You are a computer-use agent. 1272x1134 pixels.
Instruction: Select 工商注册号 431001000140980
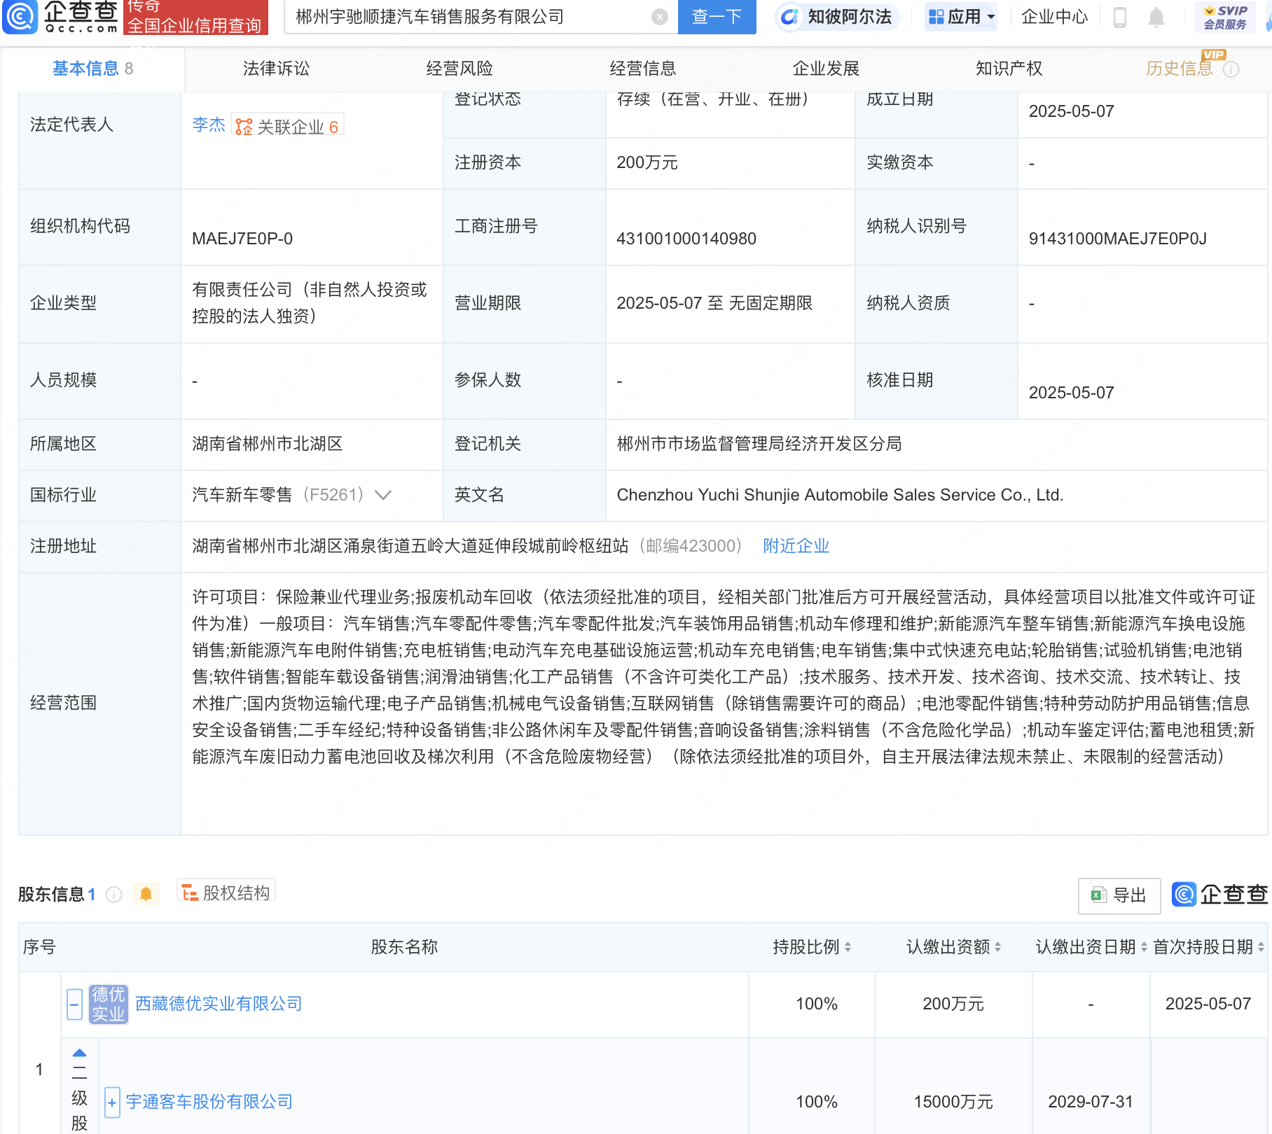[686, 239]
